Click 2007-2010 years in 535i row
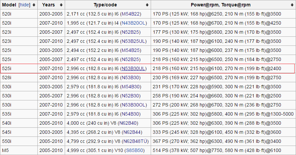The image size is (296, 155). coord(51,114)
